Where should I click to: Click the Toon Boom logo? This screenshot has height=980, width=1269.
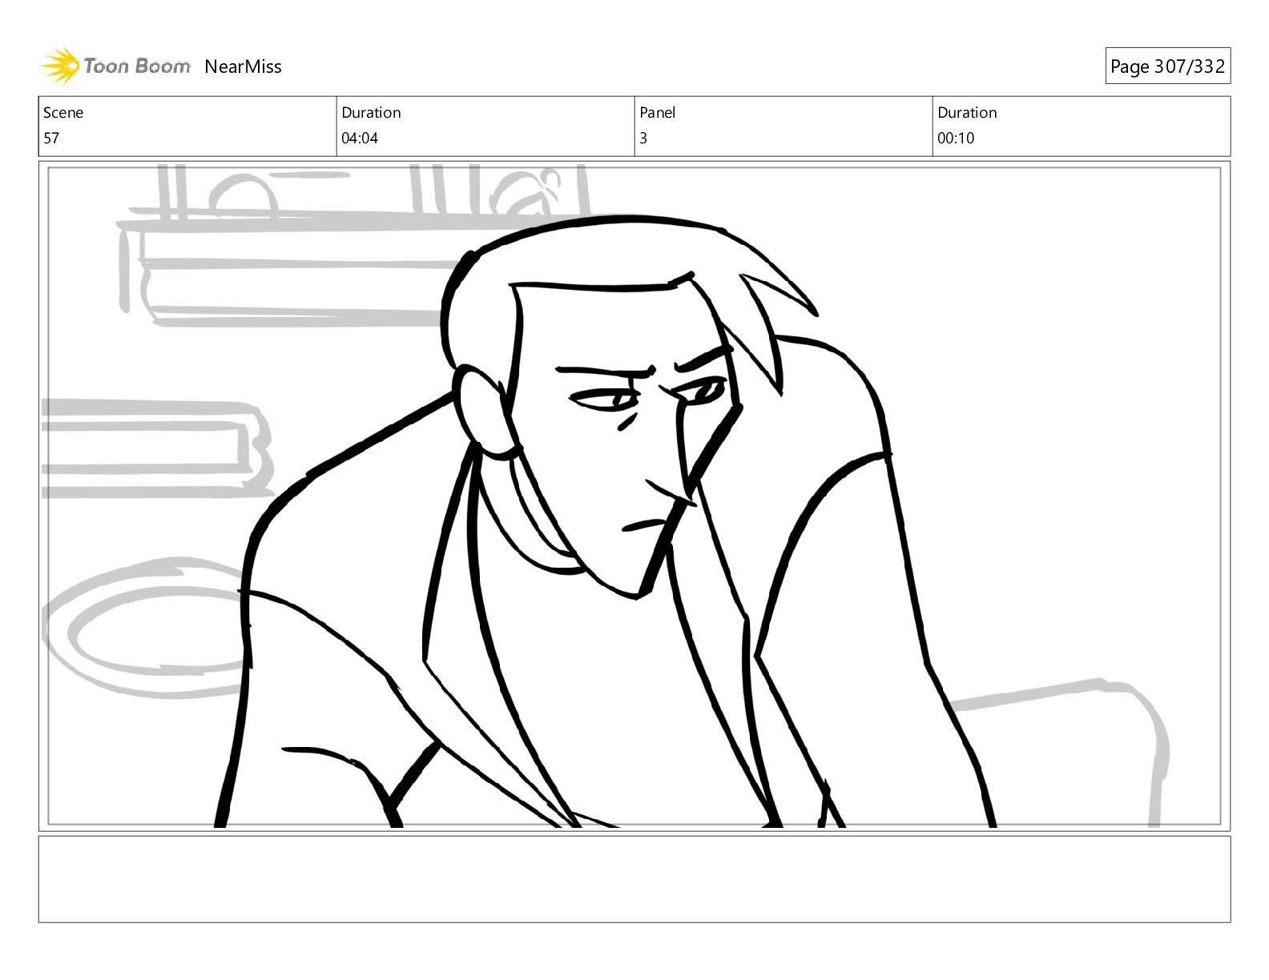[x=116, y=66]
